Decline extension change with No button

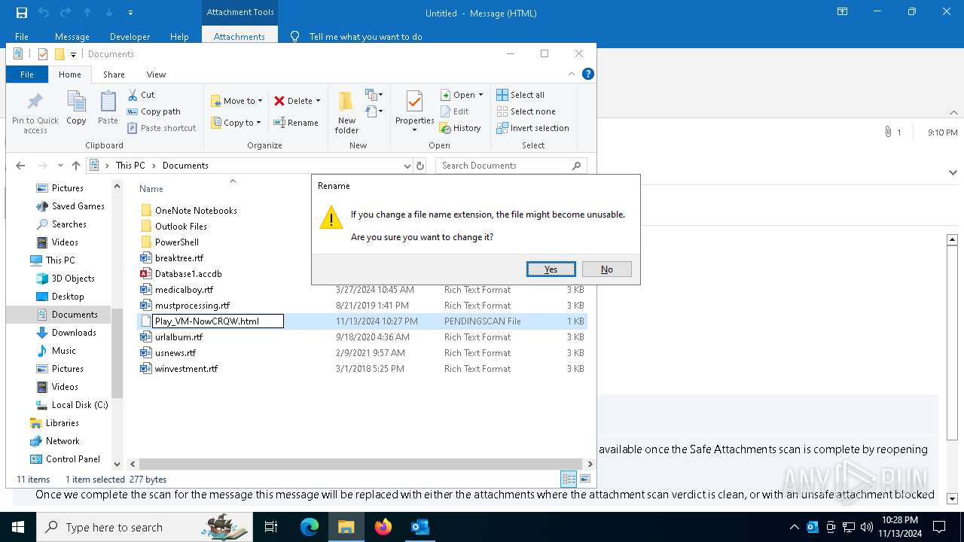(606, 269)
